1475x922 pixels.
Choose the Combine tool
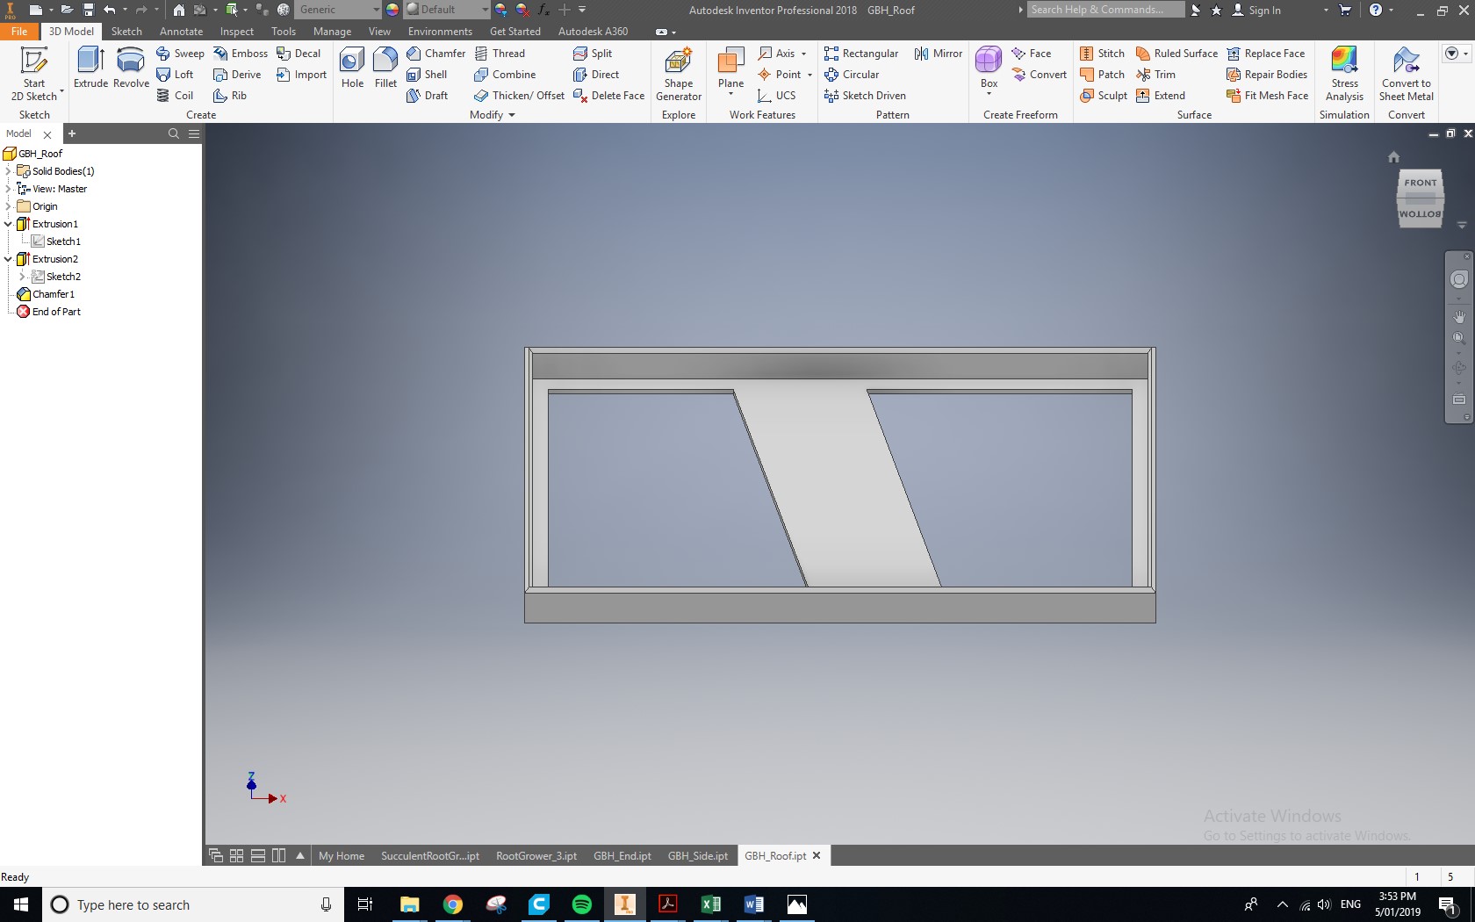click(x=505, y=75)
